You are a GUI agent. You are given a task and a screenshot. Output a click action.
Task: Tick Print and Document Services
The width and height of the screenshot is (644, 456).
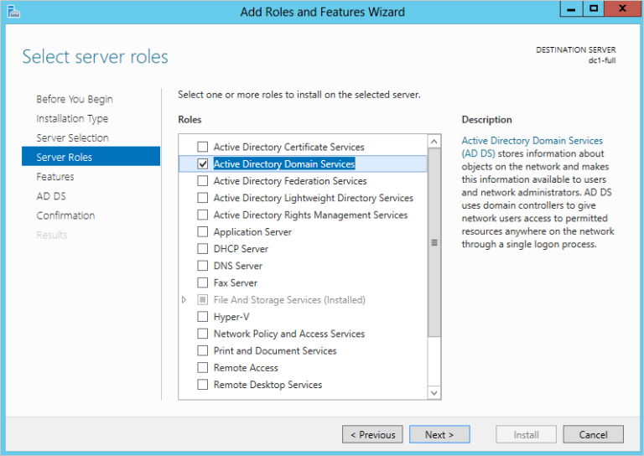[x=202, y=350]
